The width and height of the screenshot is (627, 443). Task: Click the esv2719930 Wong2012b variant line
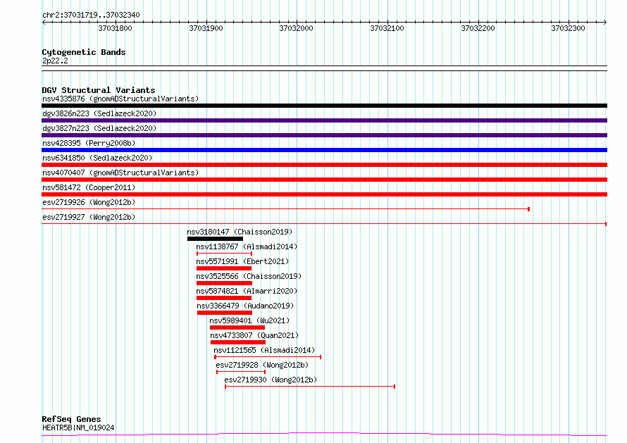310,387
